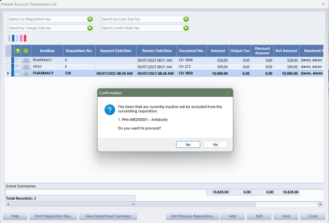Select checkbox for requisition 330 row
Screen dimensions: 329x223
[17, 73]
